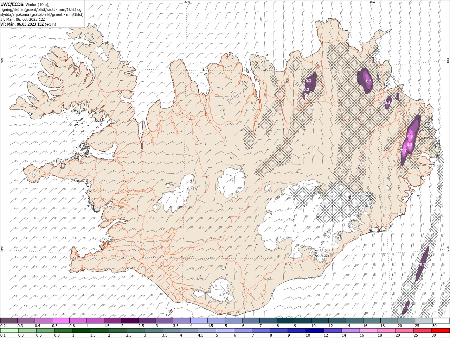Image resolution: width=450 pixels, height=338 pixels.
Task: Click the bright pink 0.5 swatch in the upper snow scale
Action: 61,321
